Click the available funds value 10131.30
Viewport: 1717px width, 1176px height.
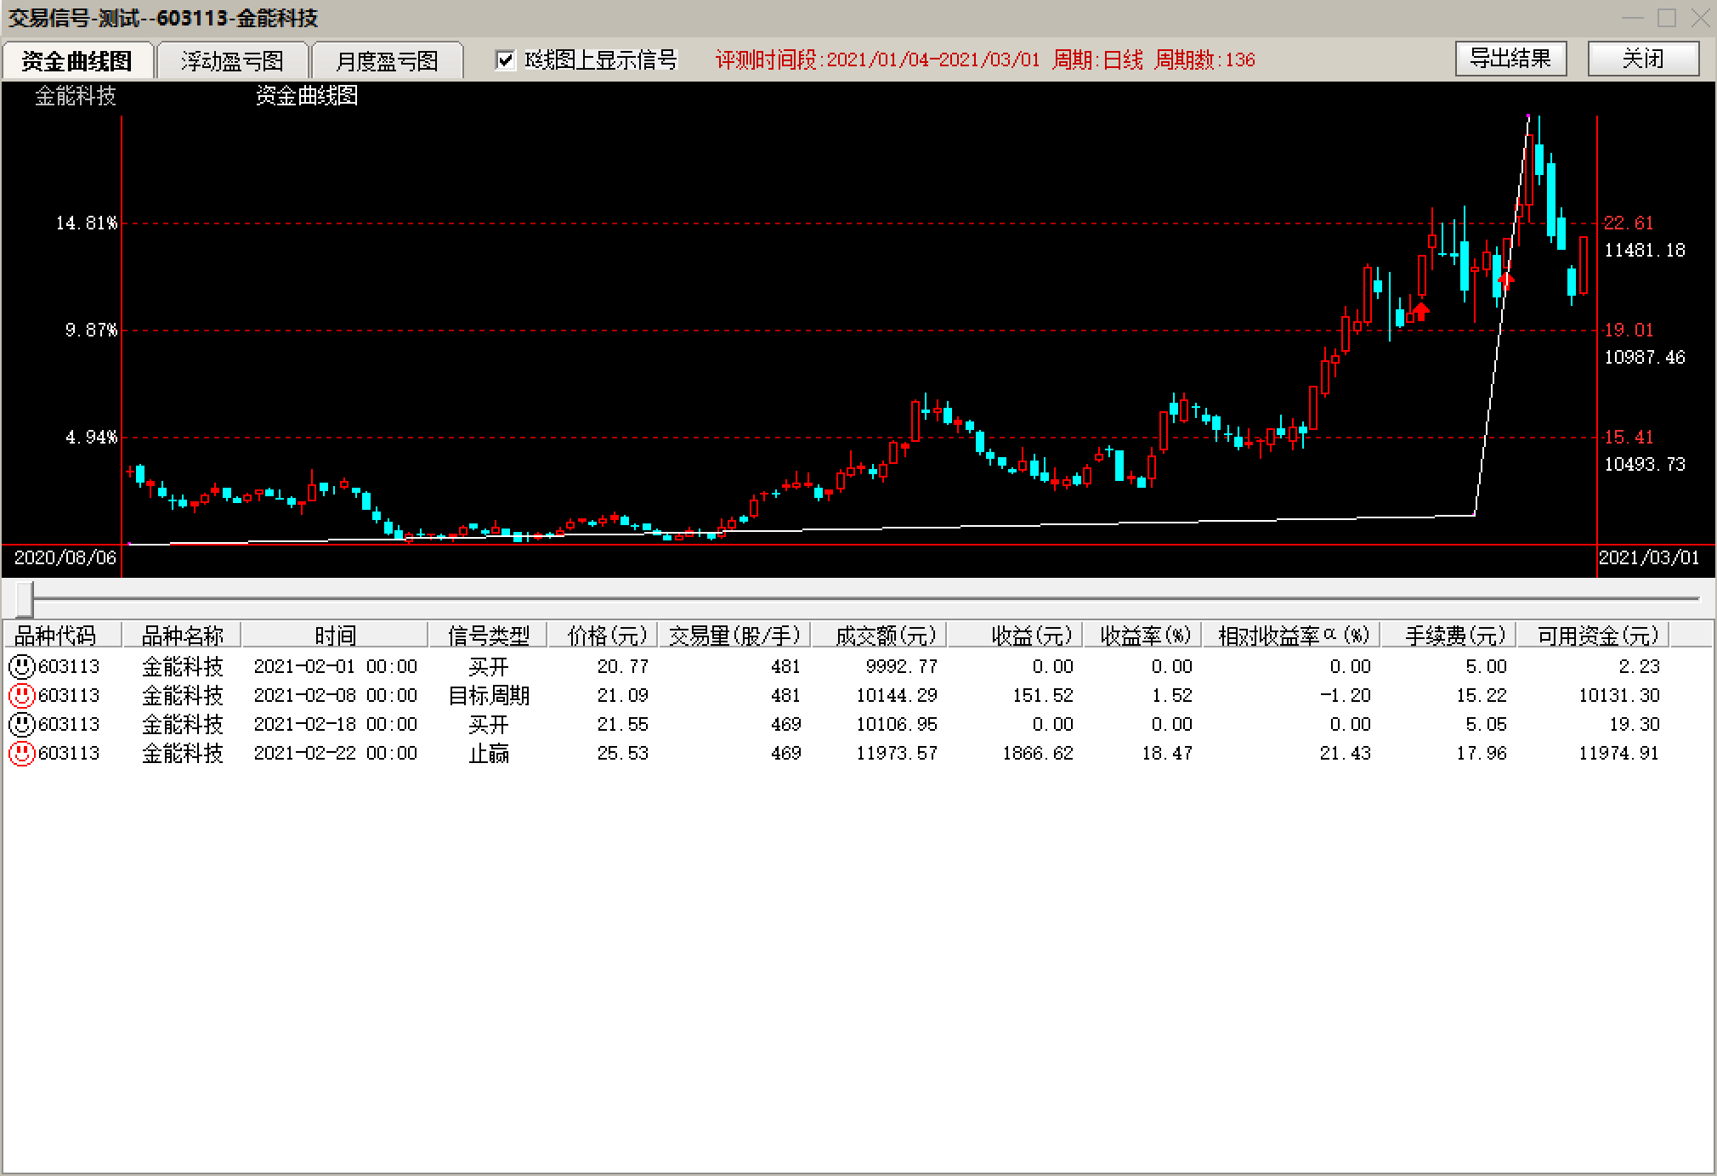coord(1618,695)
